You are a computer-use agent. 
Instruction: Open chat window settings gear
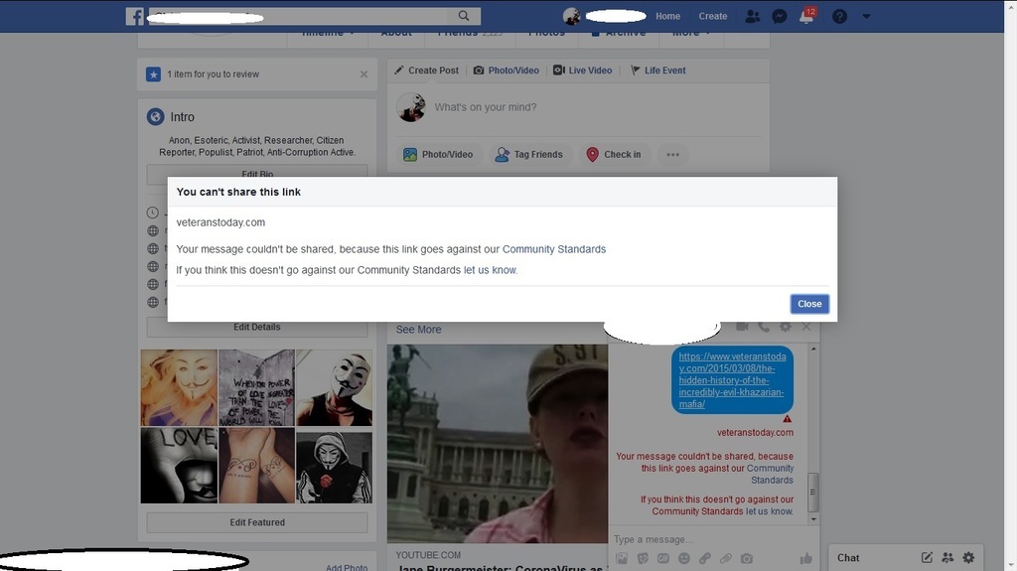(x=786, y=327)
